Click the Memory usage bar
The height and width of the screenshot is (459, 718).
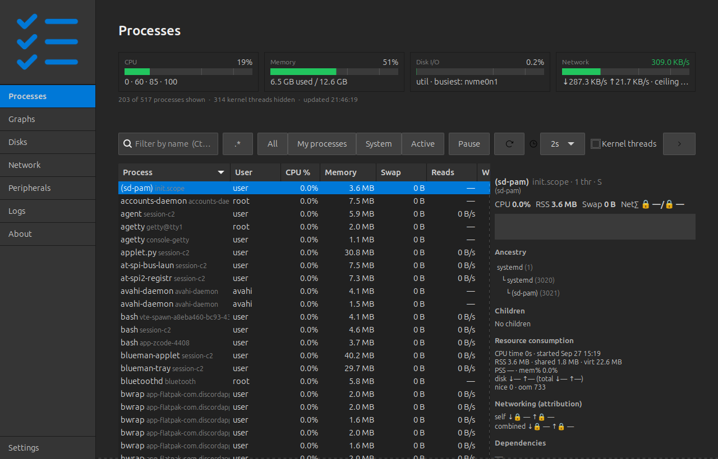click(x=334, y=72)
